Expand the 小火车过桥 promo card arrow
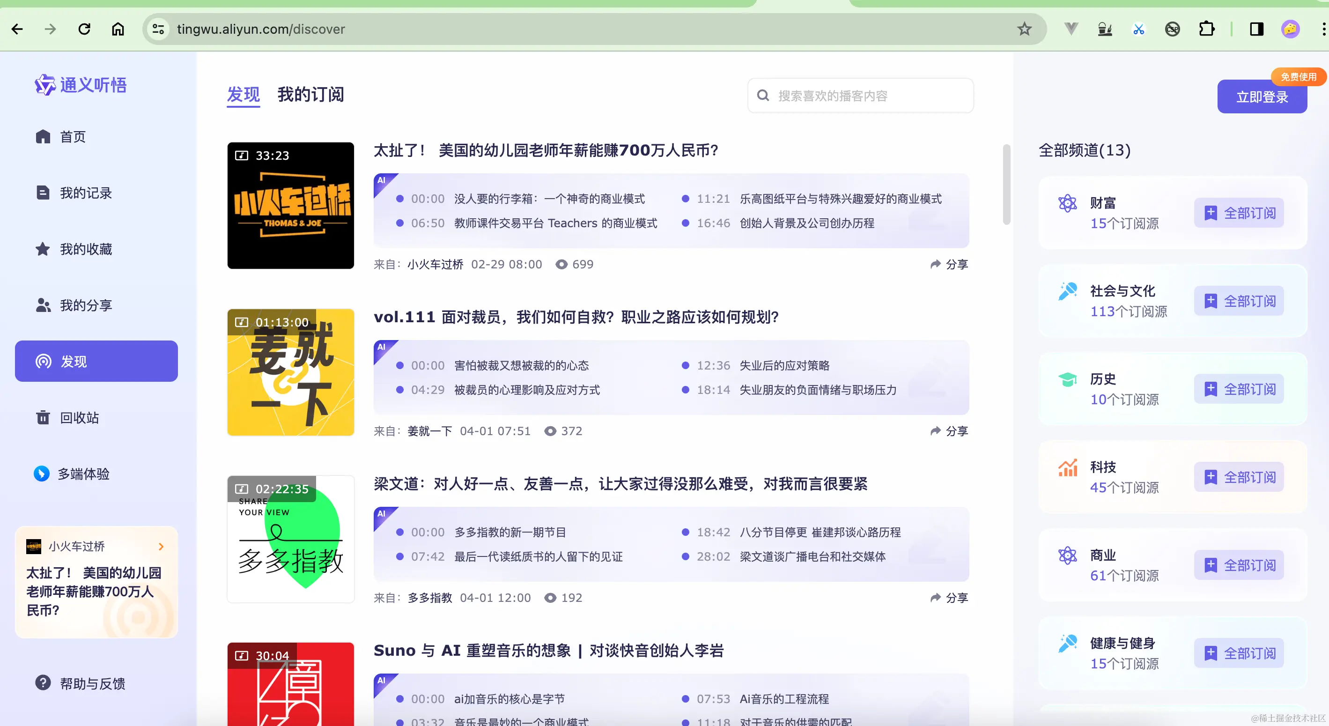The width and height of the screenshot is (1329, 726). [161, 547]
